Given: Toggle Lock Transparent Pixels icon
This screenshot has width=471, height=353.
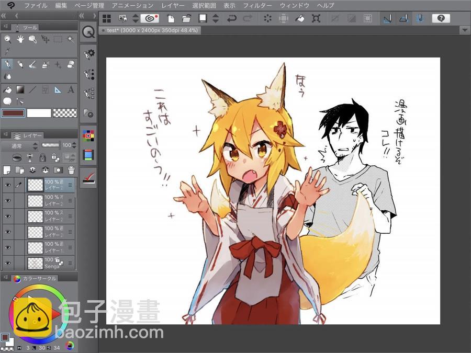Looking at the screenshot, I should 55,157.
